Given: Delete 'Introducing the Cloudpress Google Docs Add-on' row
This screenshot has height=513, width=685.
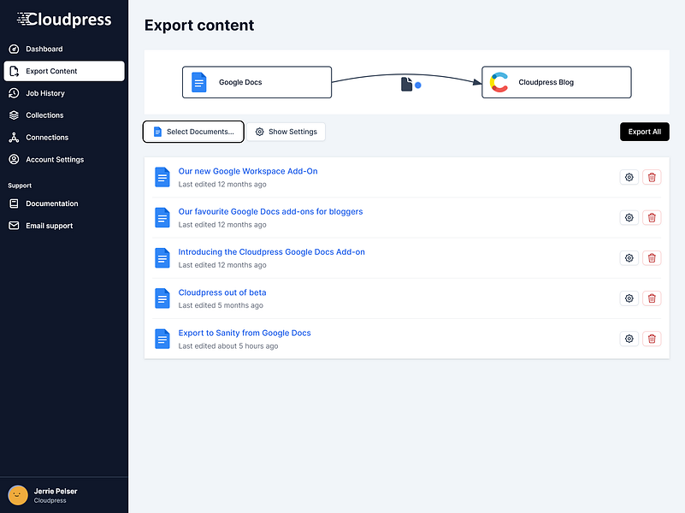Looking at the screenshot, I should click(652, 258).
